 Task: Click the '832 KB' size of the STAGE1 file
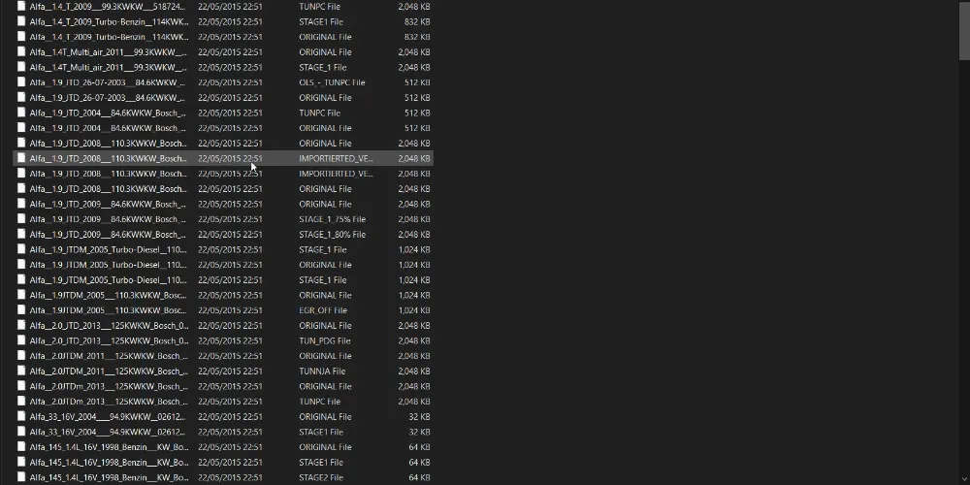pos(417,21)
